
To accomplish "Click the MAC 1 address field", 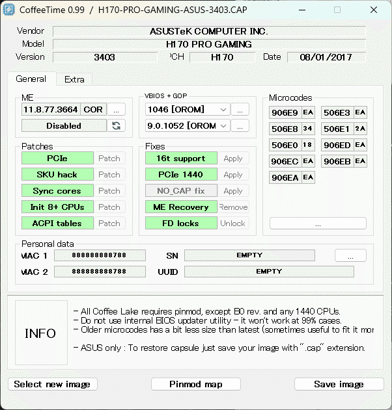I will 100,255.
